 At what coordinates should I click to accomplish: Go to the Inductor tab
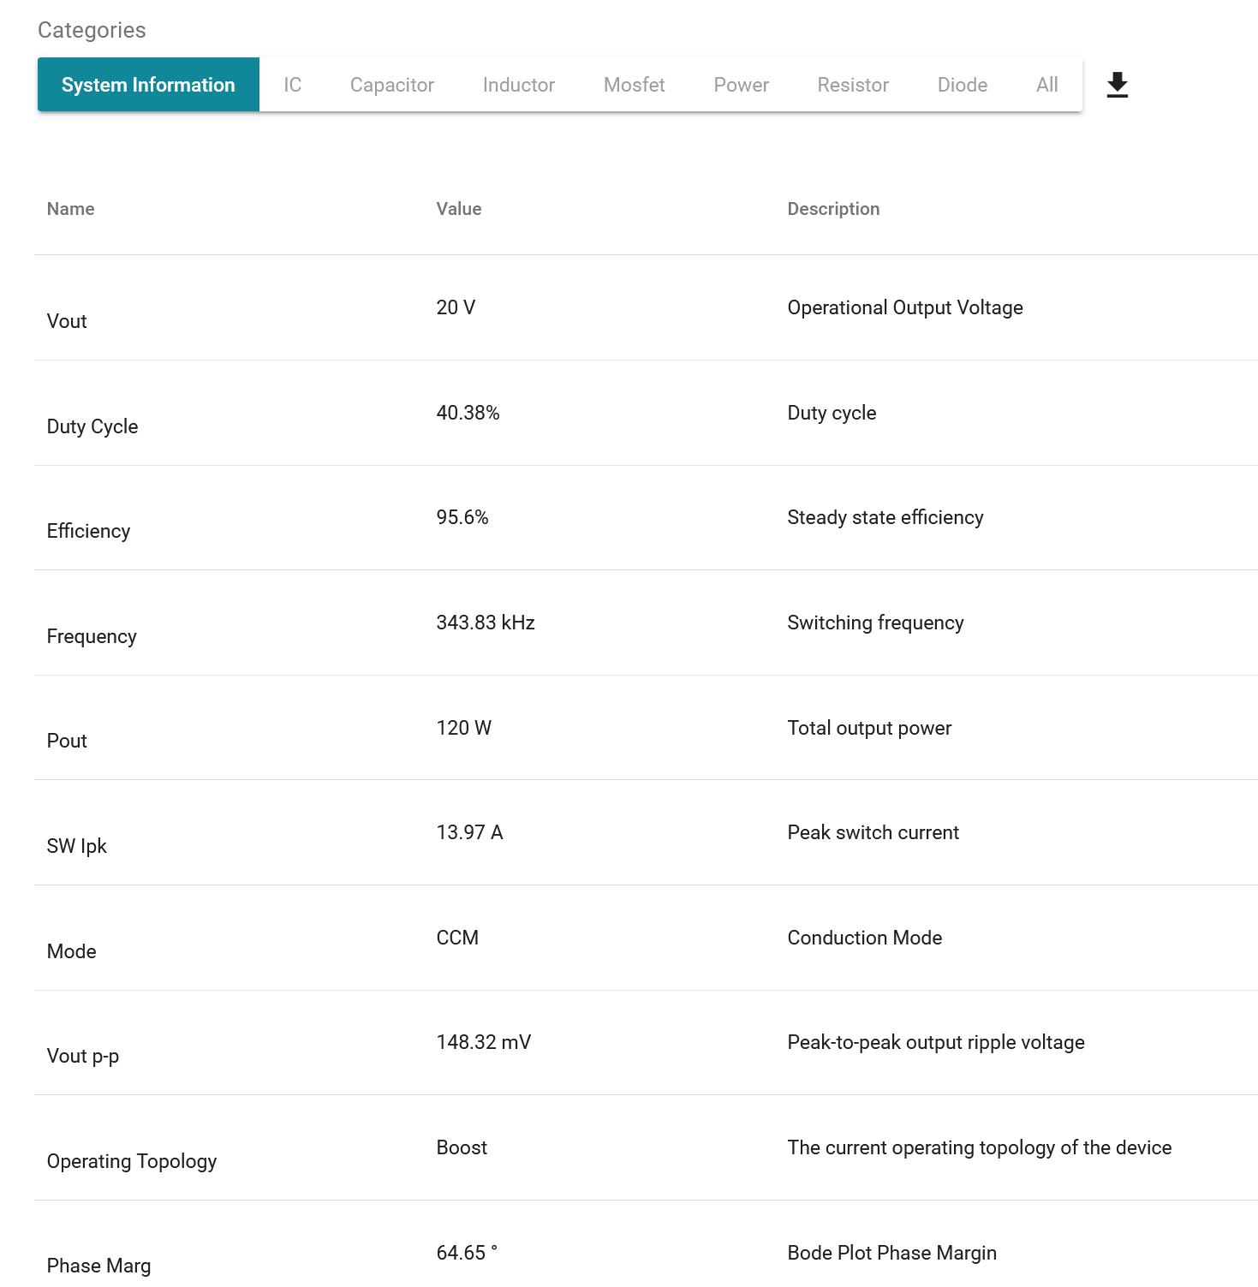pyautogui.click(x=518, y=85)
